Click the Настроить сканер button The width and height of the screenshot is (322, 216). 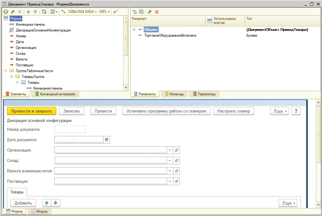[234, 111]
